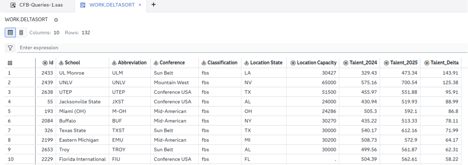Image resolution: width=468 pixels, height=165 pixels.
Task: Switch to column list view
Action: tap(21, 33)
